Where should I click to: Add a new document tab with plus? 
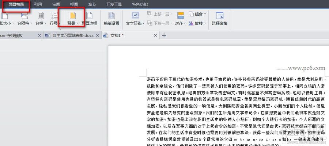tap(164, 36)
